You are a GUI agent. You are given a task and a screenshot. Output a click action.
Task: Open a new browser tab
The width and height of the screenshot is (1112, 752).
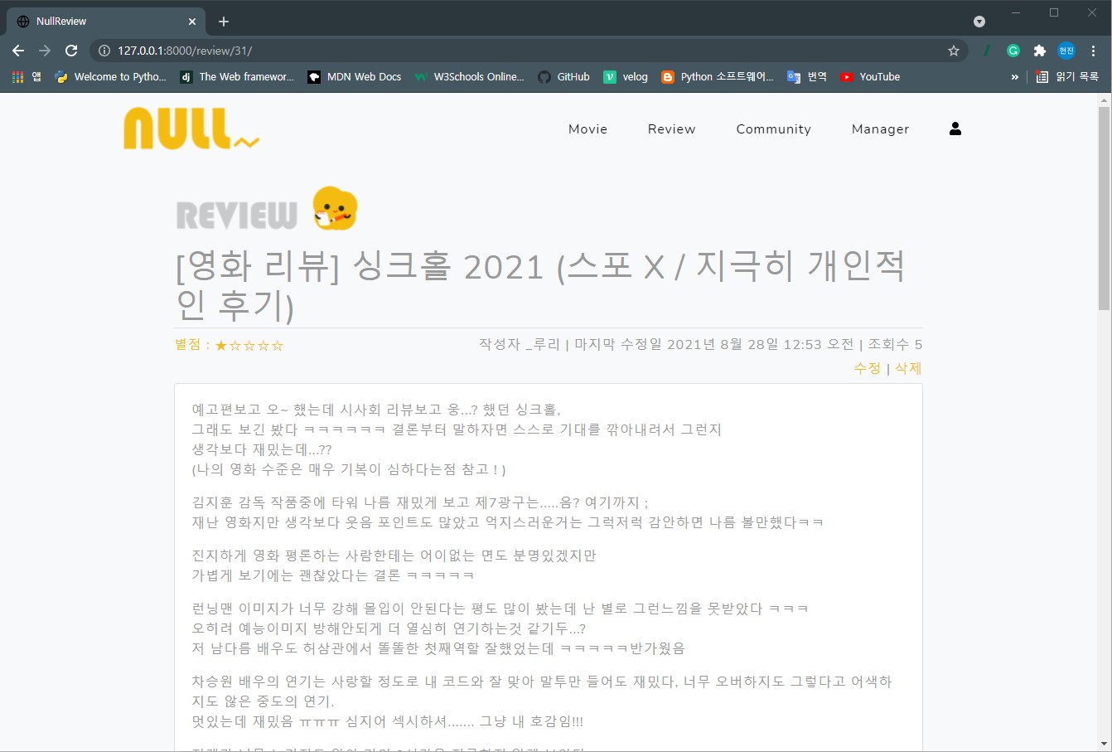(224, 22)
